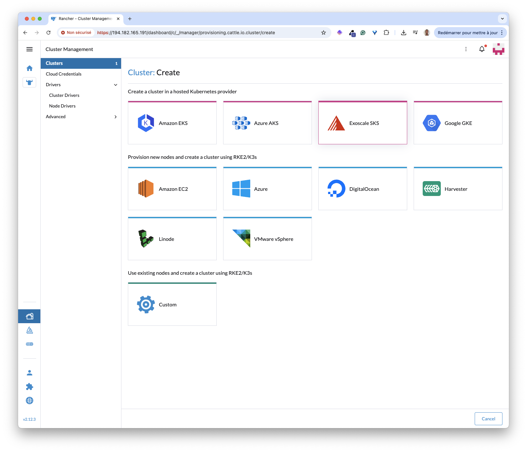Open the hamburger navigation menu

(29, 49)
